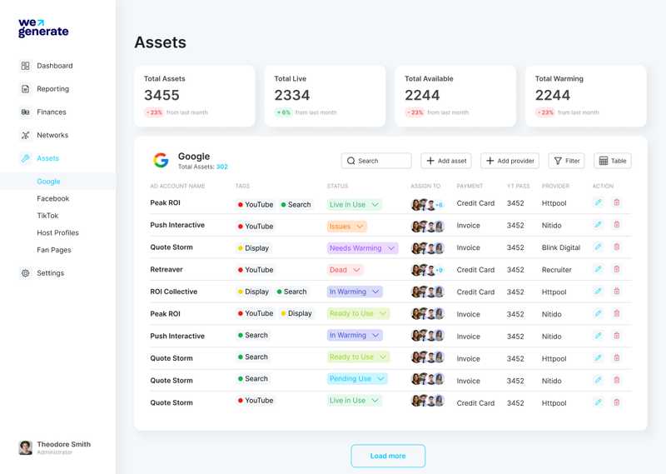Edit the first Peak ROI row
This screenshot has height=474, width=666.
coord(598,203)
